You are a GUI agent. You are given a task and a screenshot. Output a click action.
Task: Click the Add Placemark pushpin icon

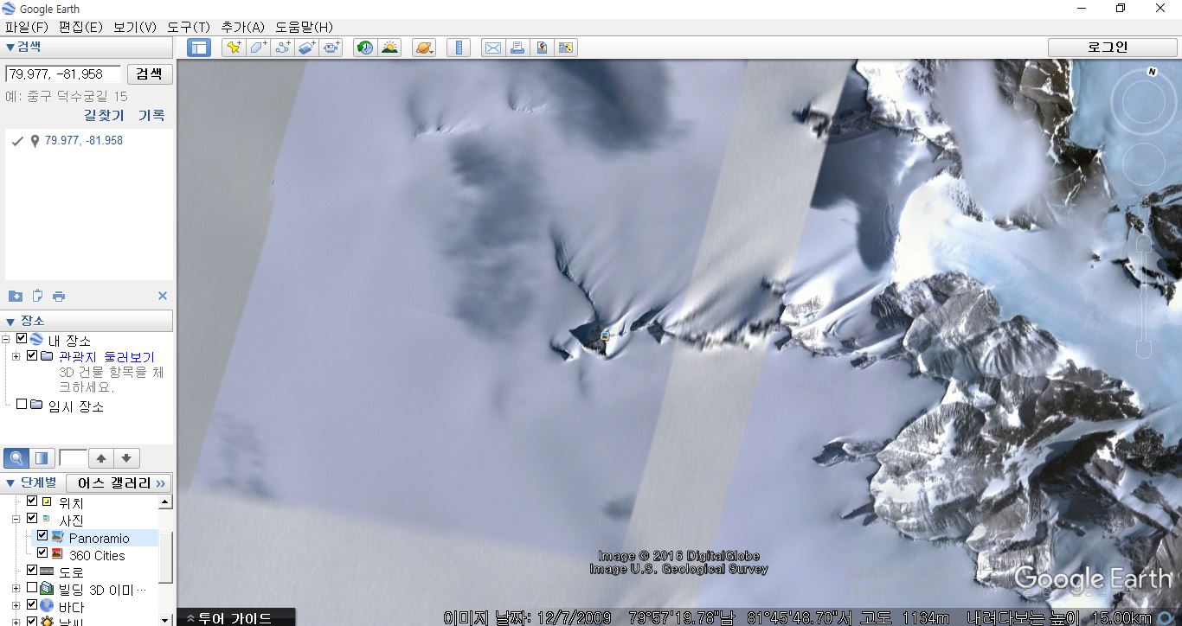pyautogui.click(x=233, y=48)
